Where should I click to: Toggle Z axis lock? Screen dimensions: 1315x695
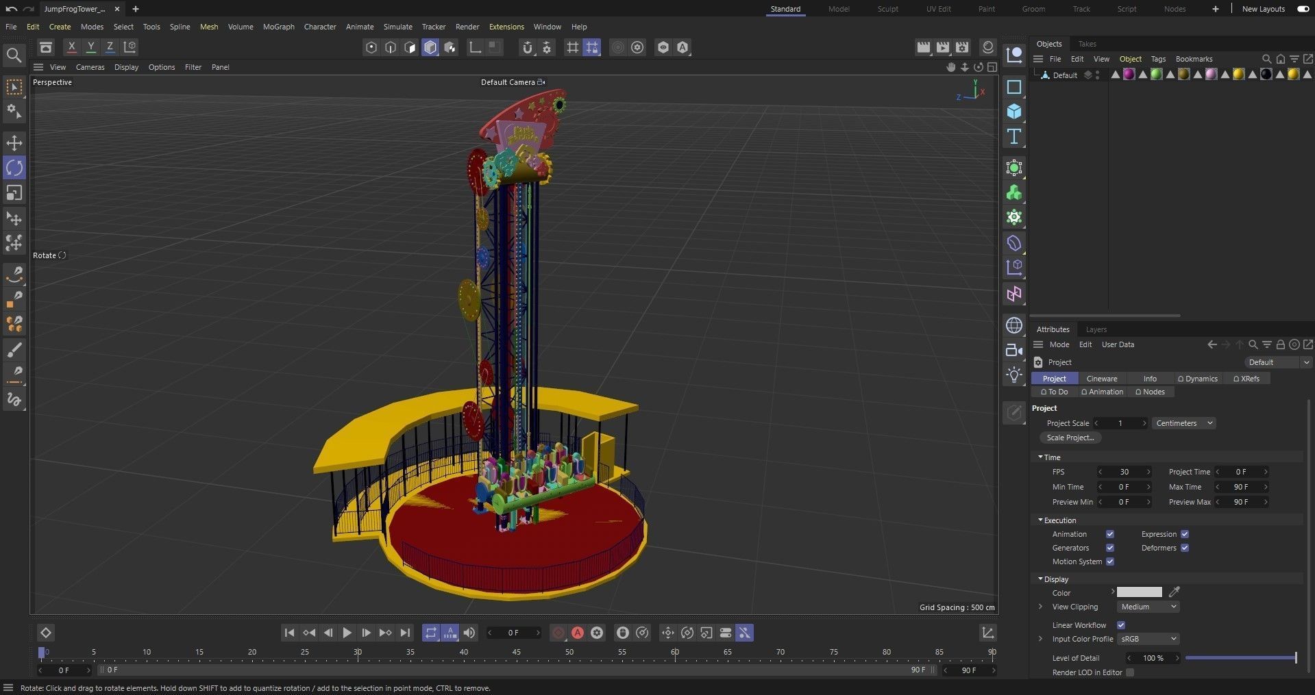(x=110, y=47)
